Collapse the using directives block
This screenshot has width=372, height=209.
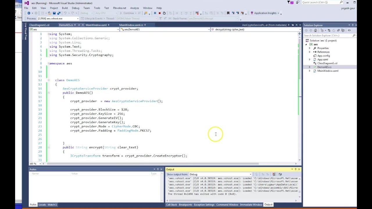tap(49, 34)
